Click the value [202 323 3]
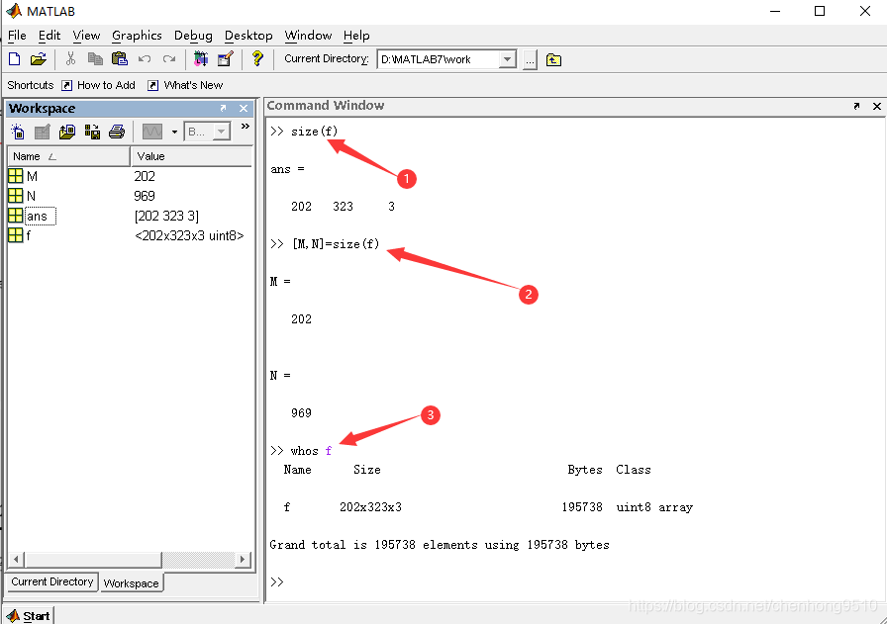The height and width of the screenshot is (624, 887). (167, 216)
